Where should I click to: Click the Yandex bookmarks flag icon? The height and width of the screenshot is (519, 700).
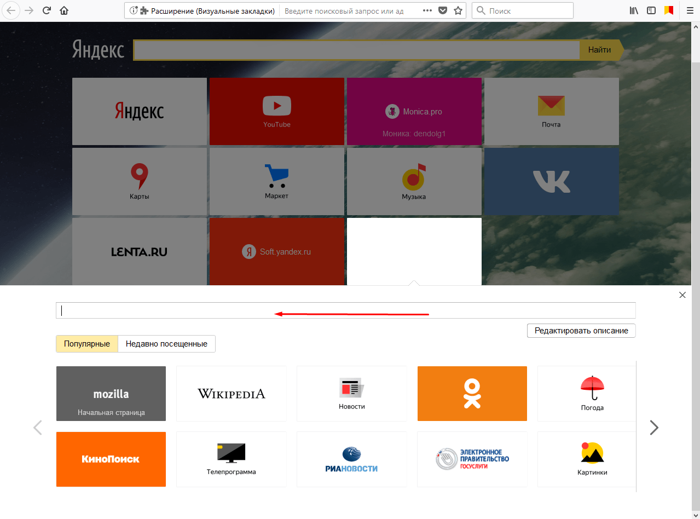coord(668,10)
